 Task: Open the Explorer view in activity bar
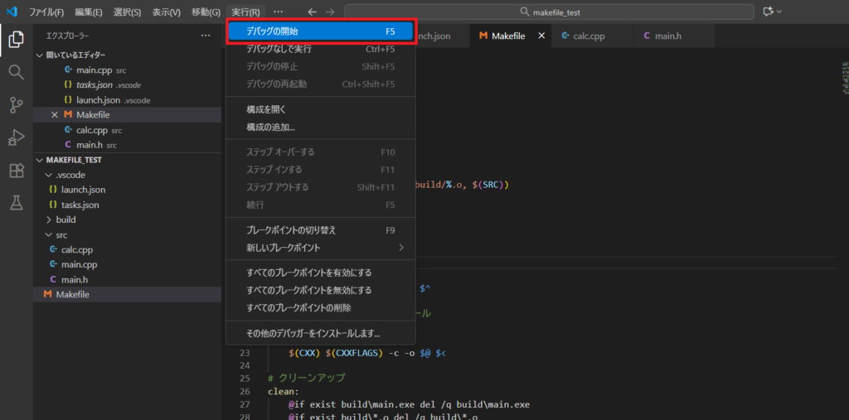(x=16, y=39)
